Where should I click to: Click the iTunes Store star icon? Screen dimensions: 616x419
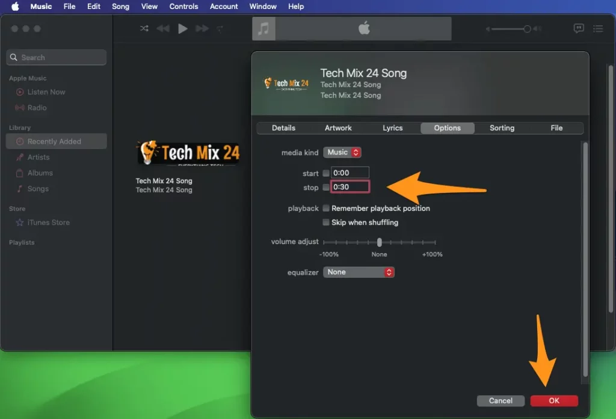pyautogui.click(x=20, y=222)
